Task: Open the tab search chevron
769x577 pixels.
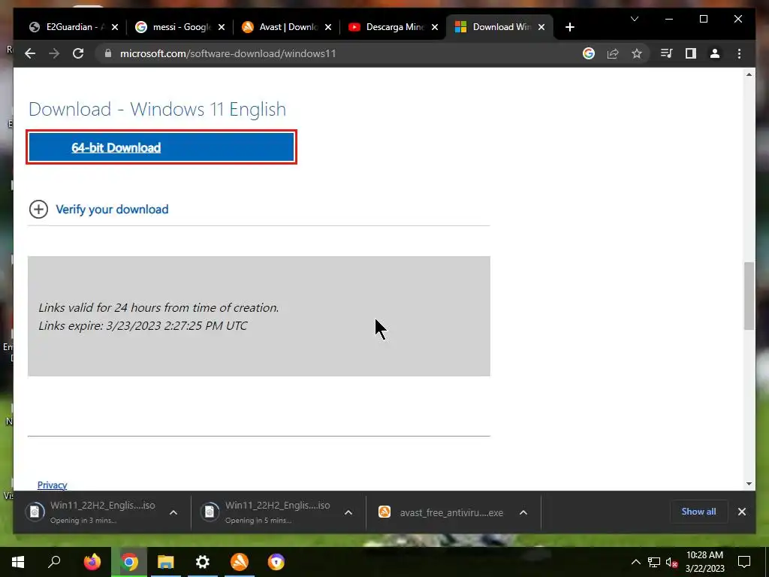Action: pos(634,19)
